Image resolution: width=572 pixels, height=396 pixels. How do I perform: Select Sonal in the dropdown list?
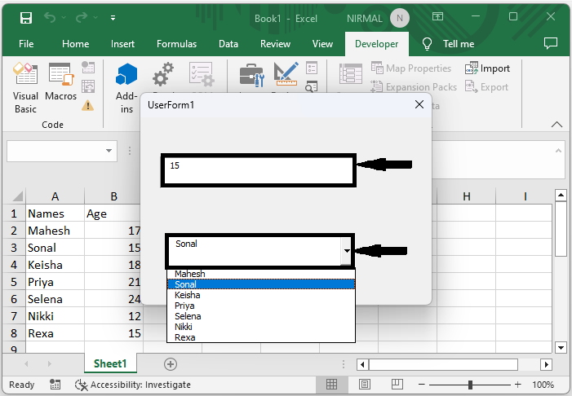(261, 284)
